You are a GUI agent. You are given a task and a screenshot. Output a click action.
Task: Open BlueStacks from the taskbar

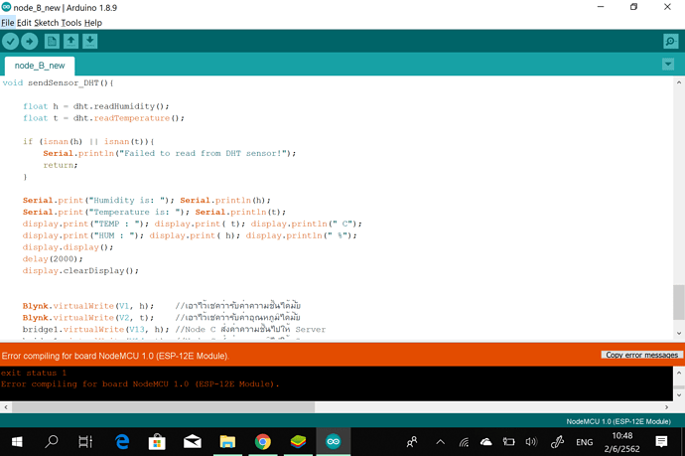coord(298,442)
